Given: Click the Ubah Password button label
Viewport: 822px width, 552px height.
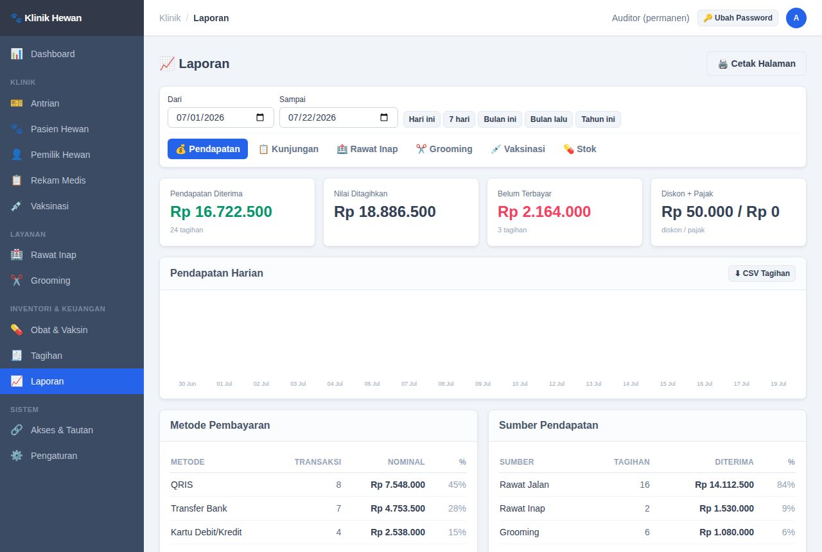Looking at the screenshot, I should 744,18.
